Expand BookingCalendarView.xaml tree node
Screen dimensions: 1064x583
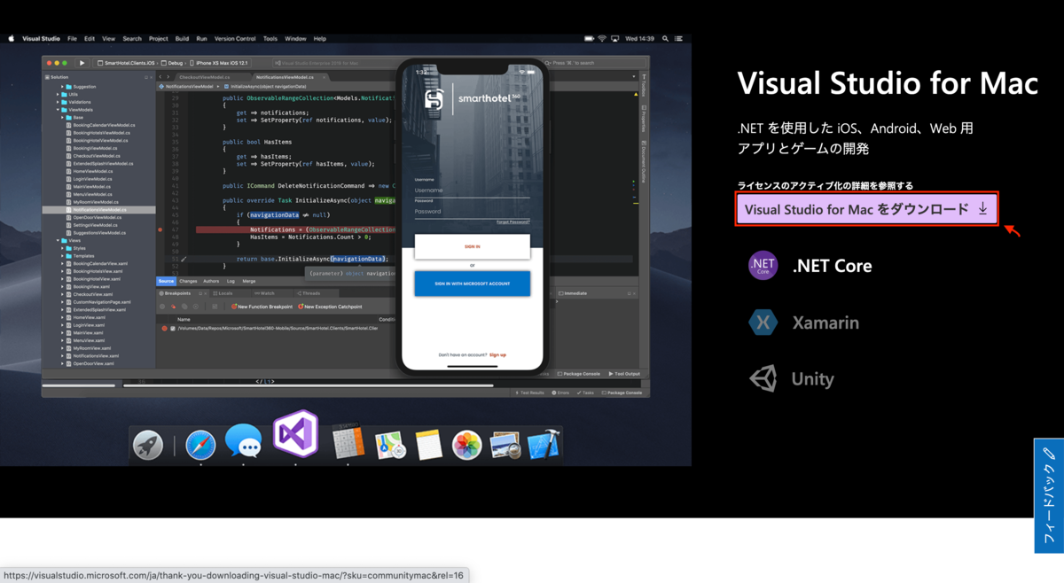pos(62,263)
